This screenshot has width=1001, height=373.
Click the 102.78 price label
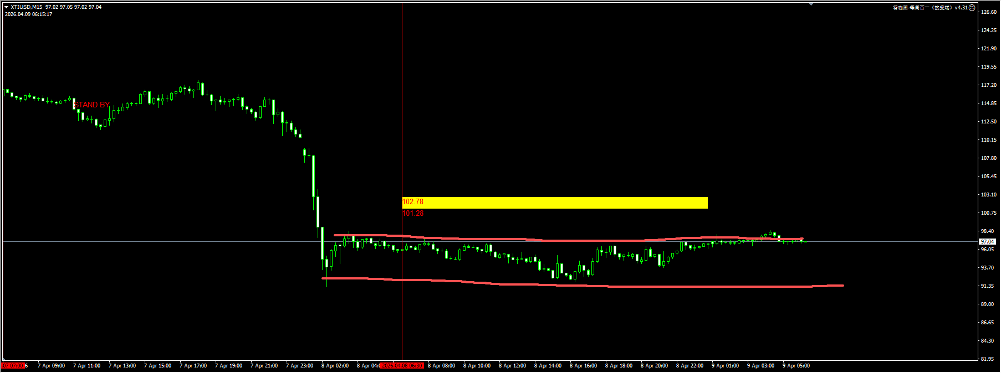(413, 202)
